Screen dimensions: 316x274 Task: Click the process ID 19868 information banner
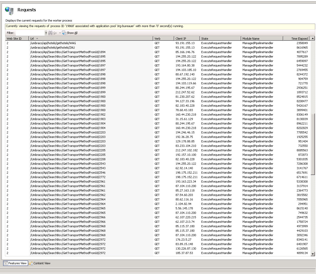tap(160, 26)
